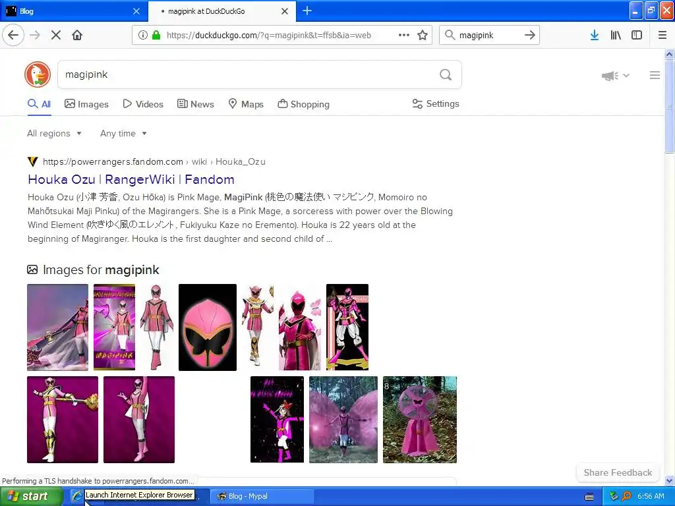Switch to News results
This screenshot has height=506, width=675.
click(196, 104)
